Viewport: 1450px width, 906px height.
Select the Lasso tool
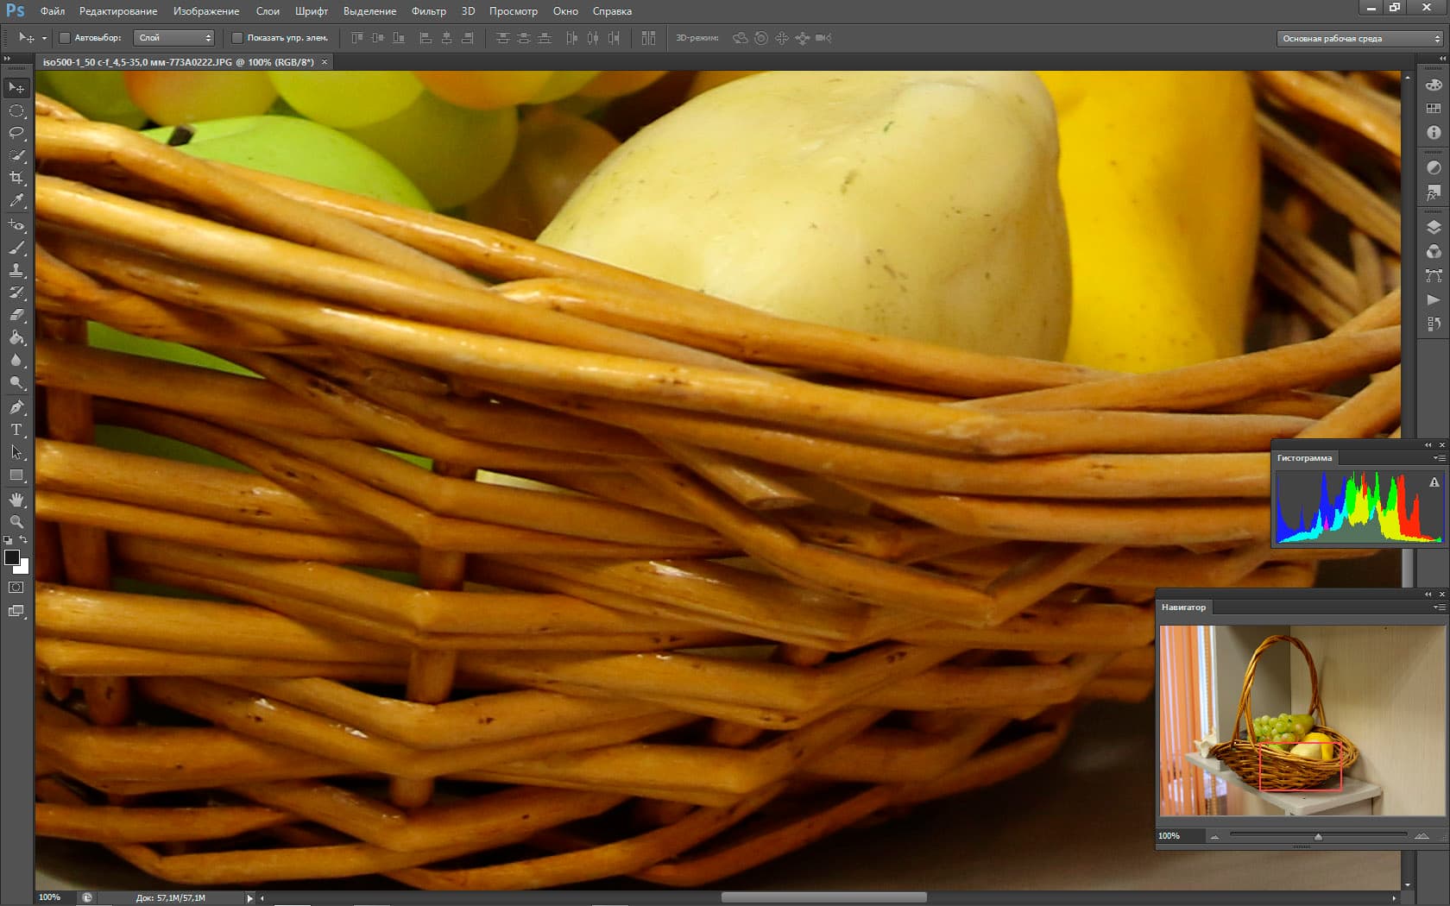(16, 133)
